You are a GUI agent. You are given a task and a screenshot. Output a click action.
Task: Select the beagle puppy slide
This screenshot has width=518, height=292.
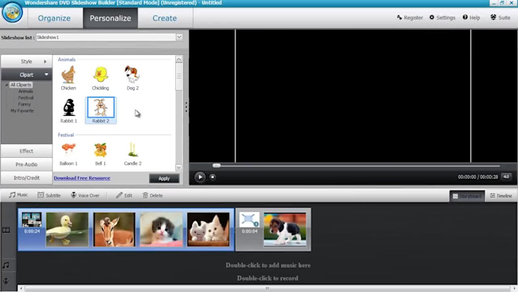[285, 229]
